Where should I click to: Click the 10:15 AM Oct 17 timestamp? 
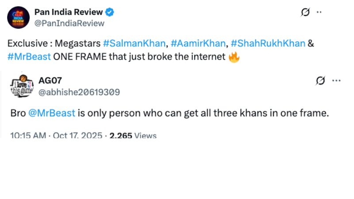coord(56,135)
